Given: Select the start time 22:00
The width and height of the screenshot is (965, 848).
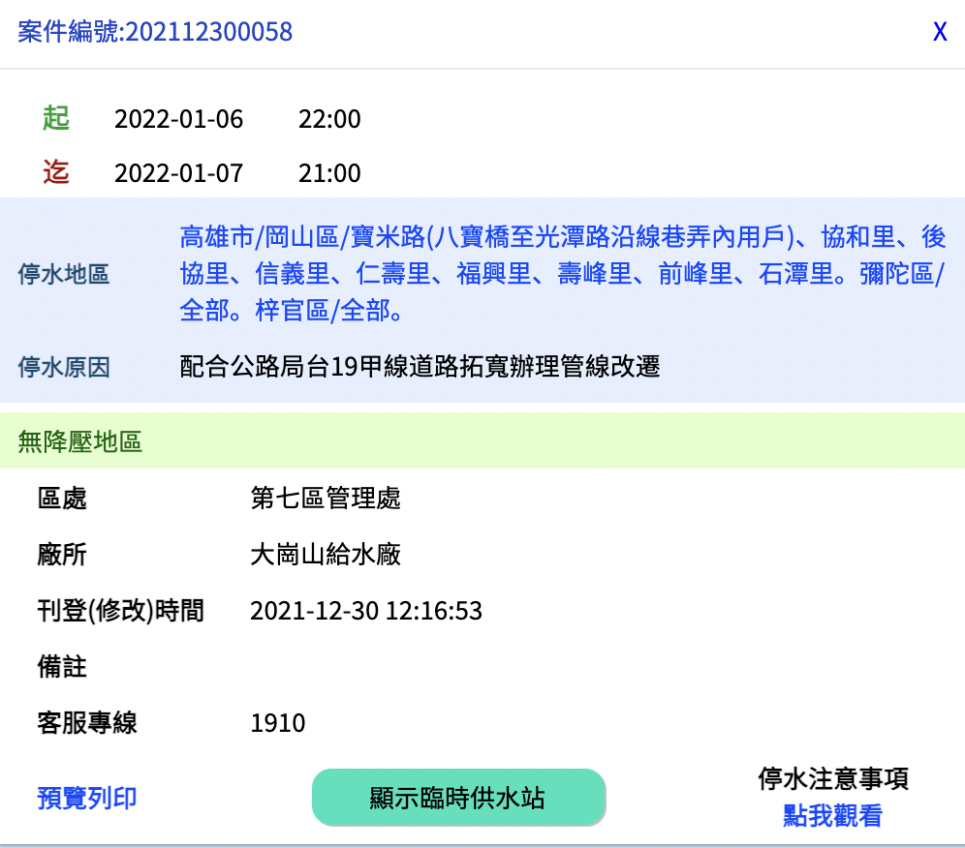Looking at the screenshot, I should coord(329,119).
